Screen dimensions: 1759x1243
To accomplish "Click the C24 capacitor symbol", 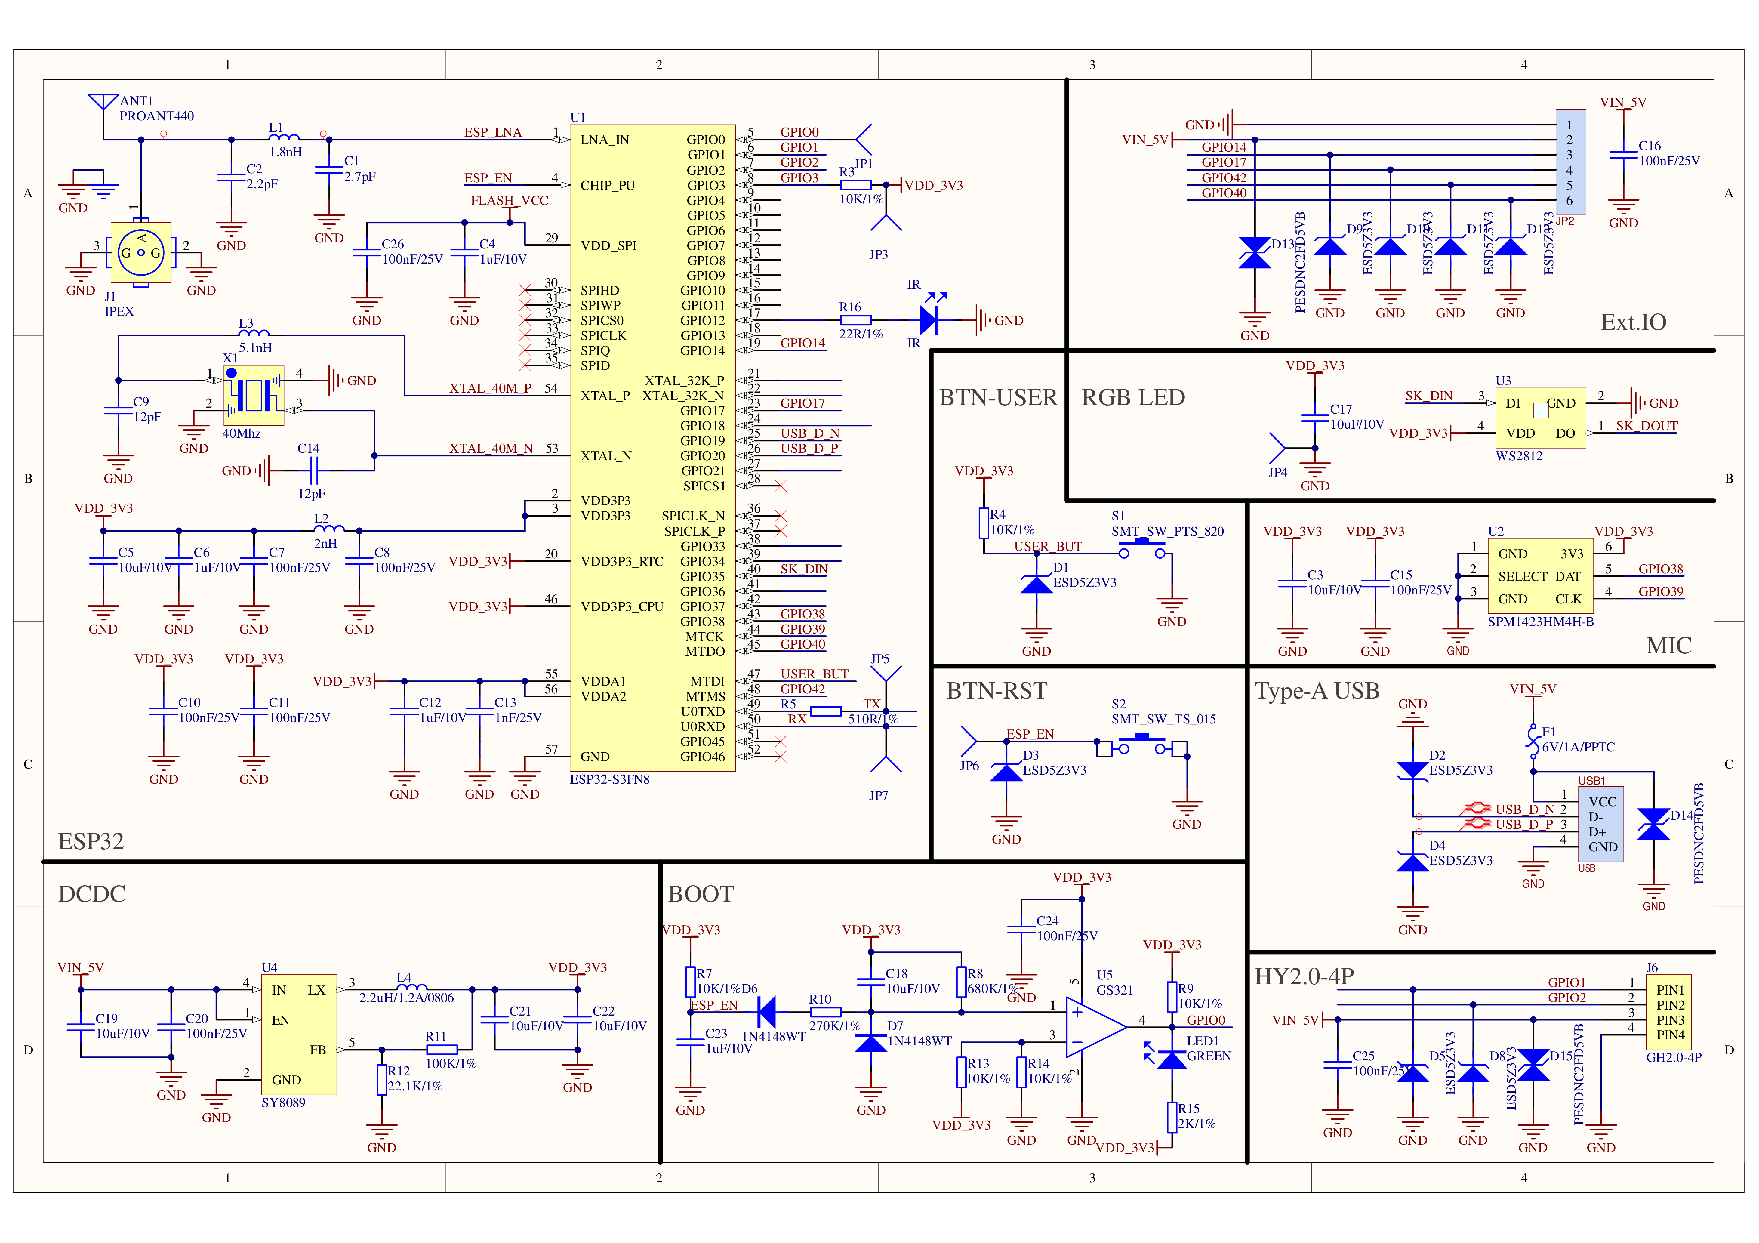I will pyautogui.click(x=1021, y=929).
